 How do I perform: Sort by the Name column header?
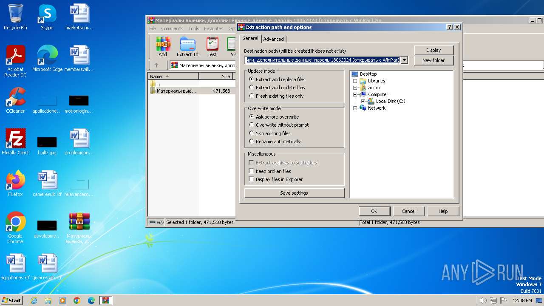point(173,76)
